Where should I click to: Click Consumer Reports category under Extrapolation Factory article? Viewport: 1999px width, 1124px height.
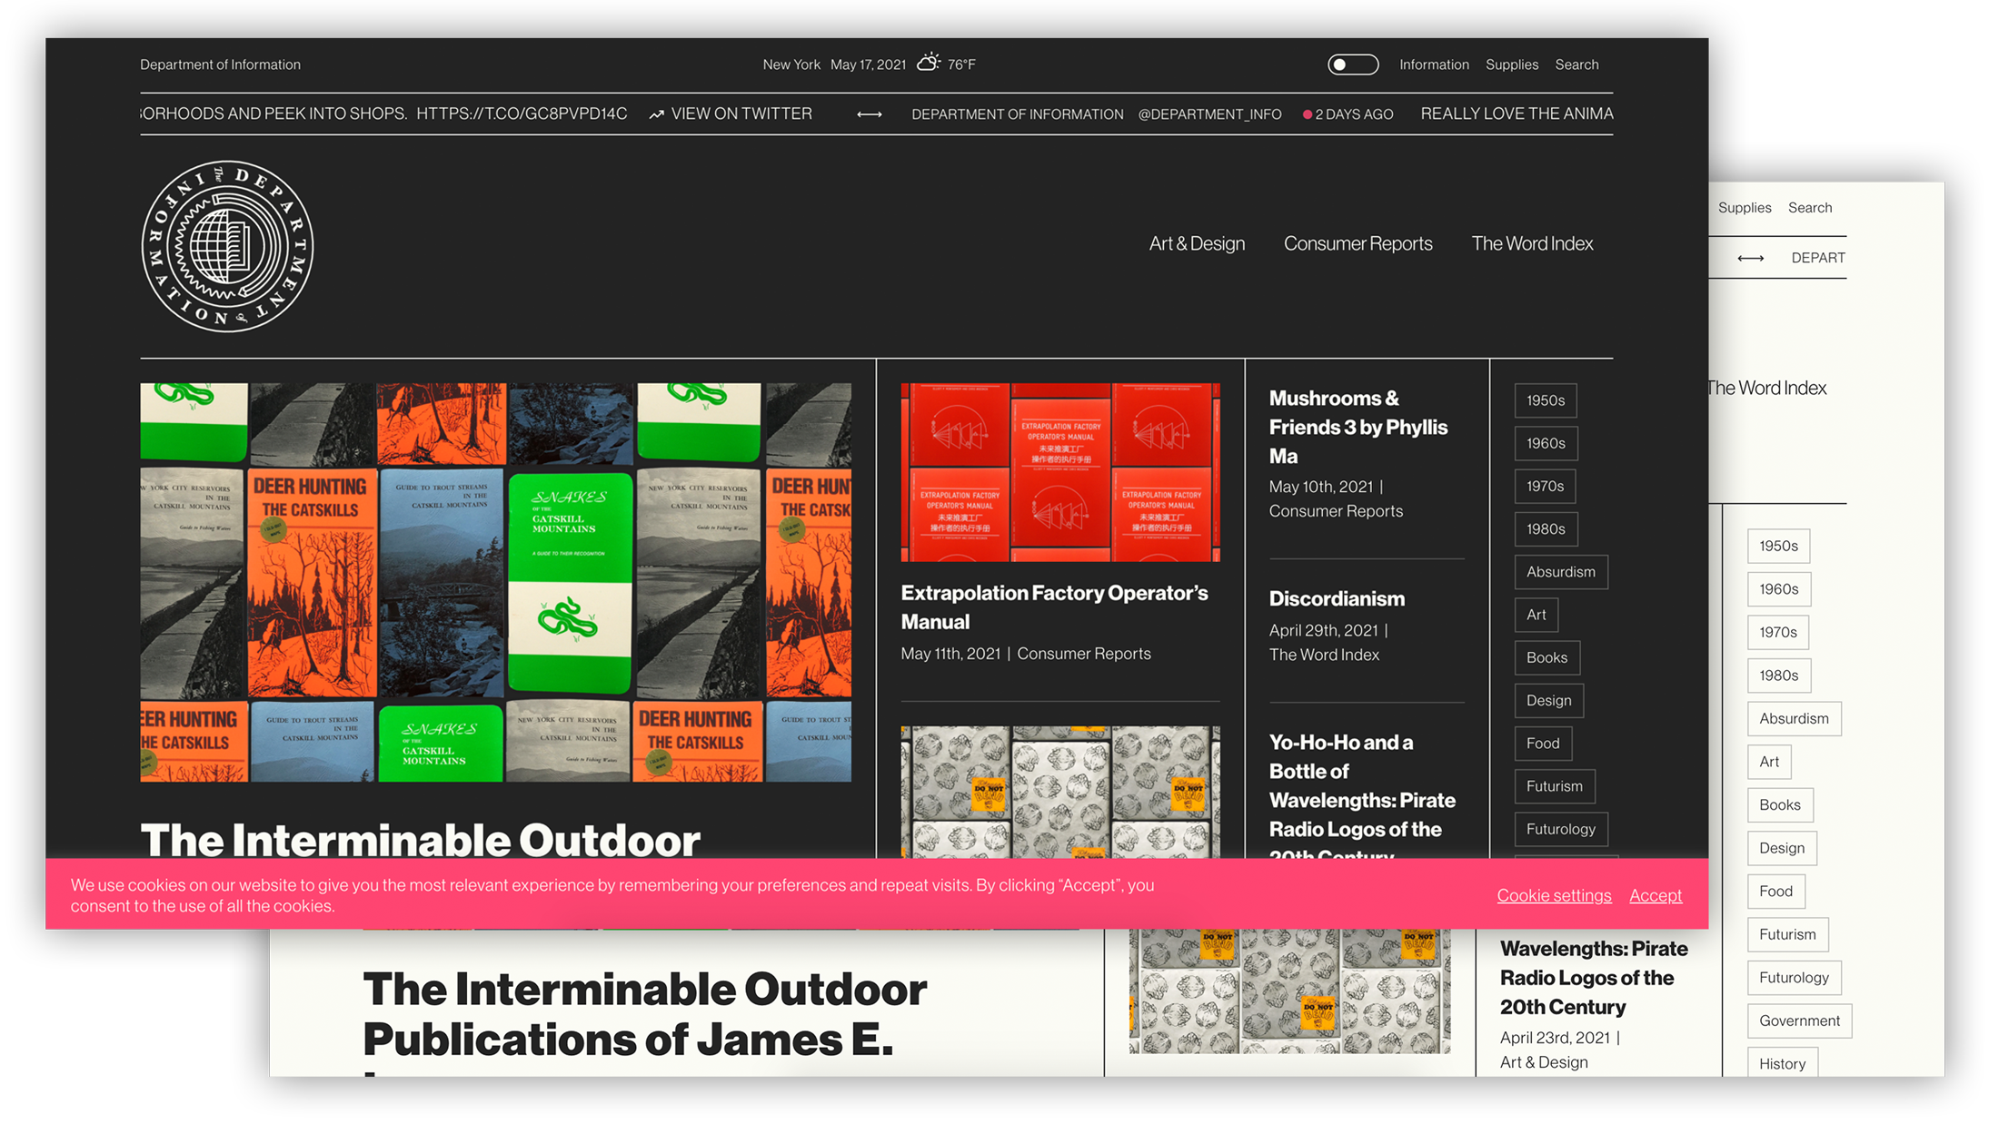(x=1083, y=654)
